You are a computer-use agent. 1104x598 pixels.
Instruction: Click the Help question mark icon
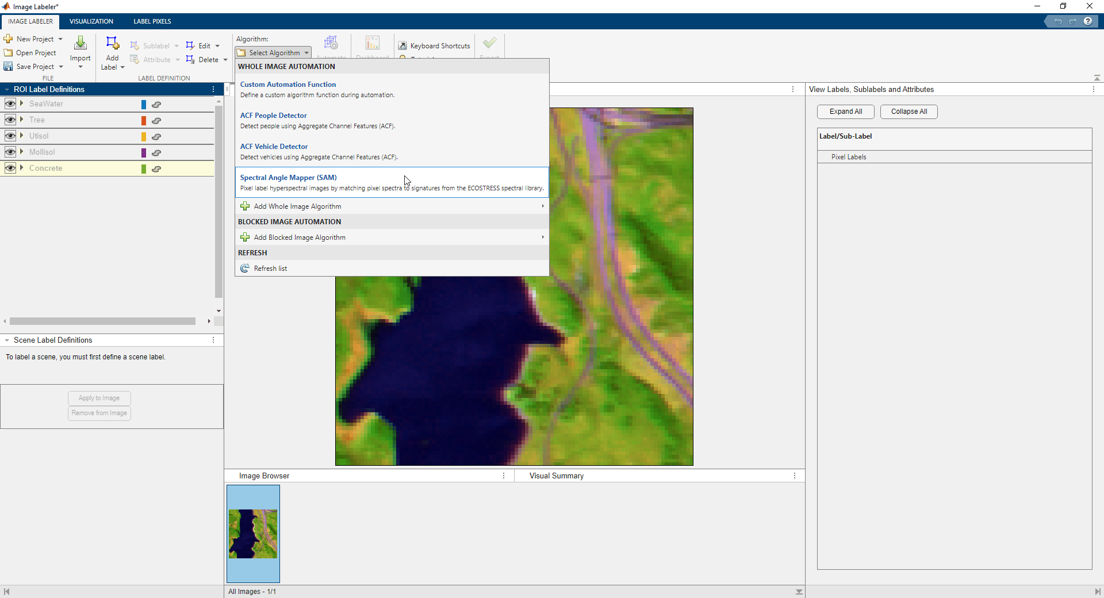point(1088,21)
